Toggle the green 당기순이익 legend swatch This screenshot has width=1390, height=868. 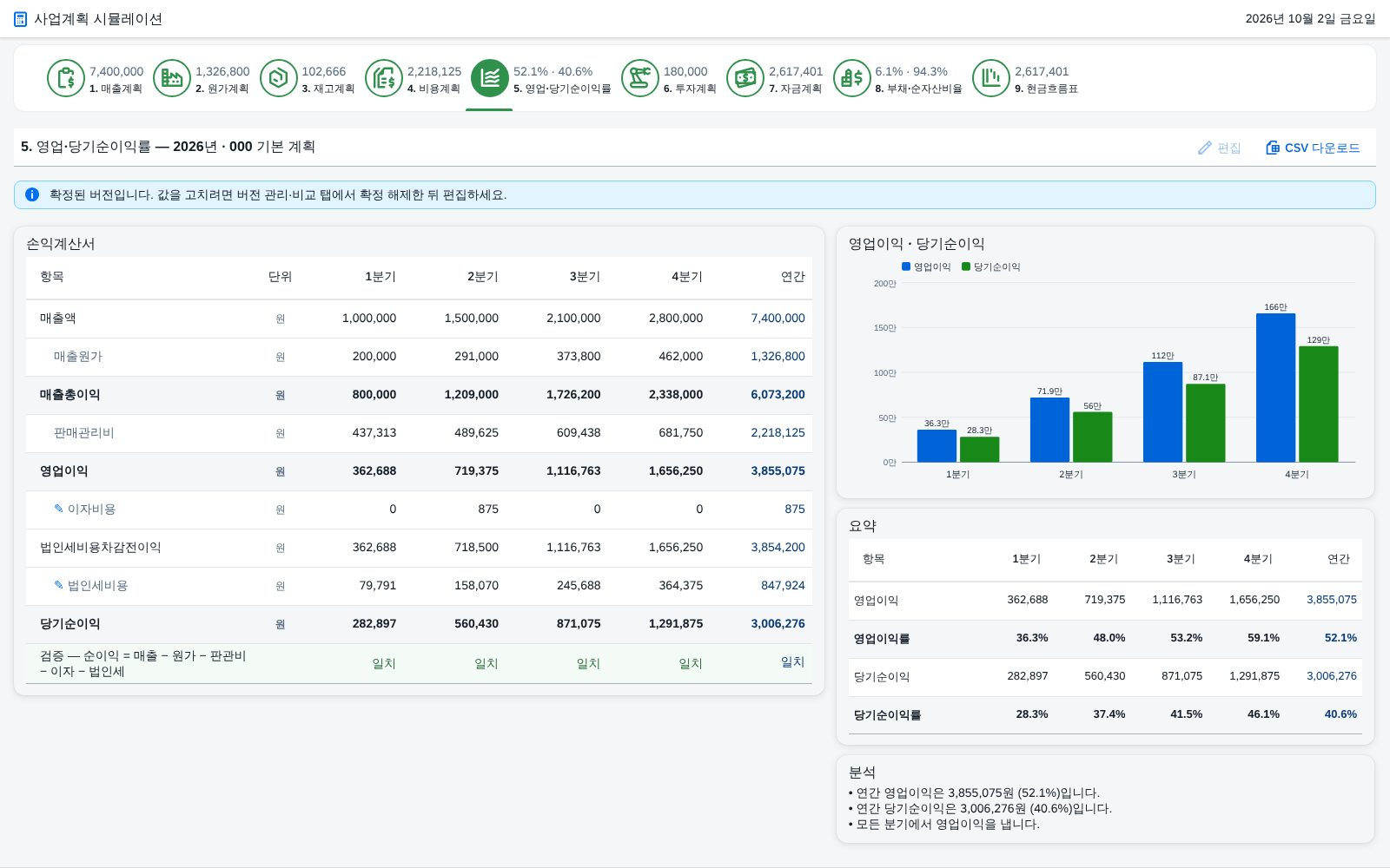click(966, 266)
